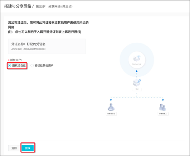Click the 凭证名称：好记的凭证名 text
Screen dimensions: 190x156
28,44
